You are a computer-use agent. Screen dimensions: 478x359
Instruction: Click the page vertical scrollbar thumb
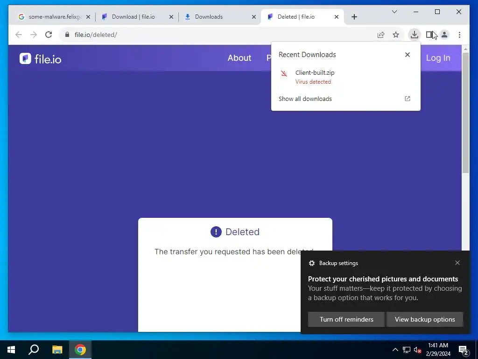(x=465, y=113)
